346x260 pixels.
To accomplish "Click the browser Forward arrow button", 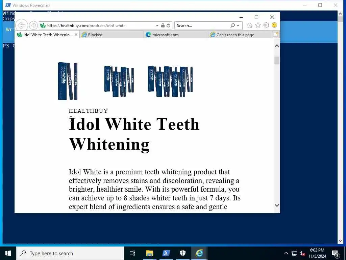I will pos(33,25).
